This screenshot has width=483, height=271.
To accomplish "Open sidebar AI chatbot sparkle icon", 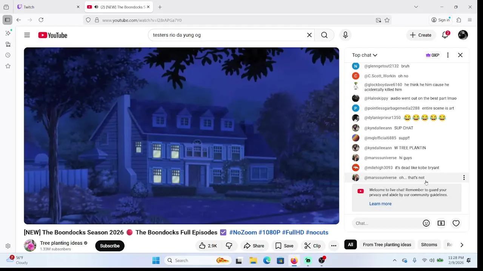I will click(x=8, y=33).
